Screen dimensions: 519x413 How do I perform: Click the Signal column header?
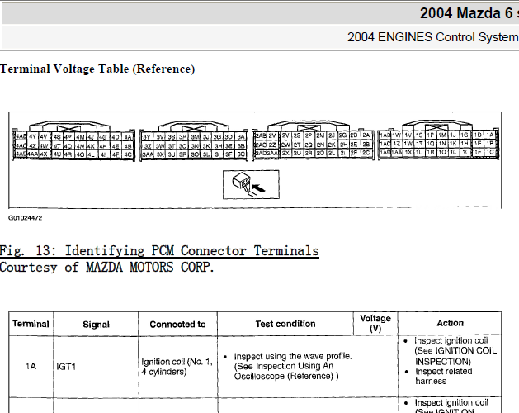96,324
